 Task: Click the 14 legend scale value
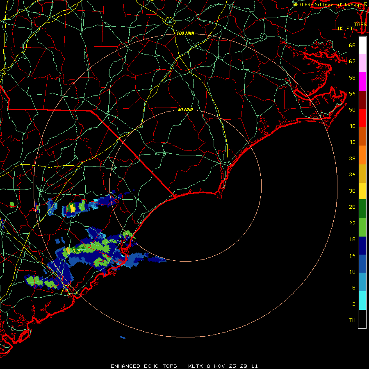click(x=352, y=255)
